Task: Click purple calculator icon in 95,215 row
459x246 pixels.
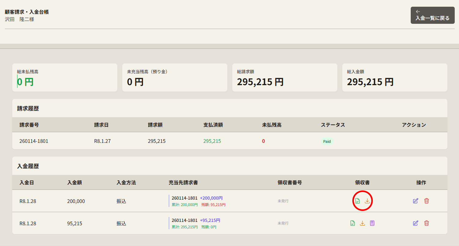Action: (372, 223)
